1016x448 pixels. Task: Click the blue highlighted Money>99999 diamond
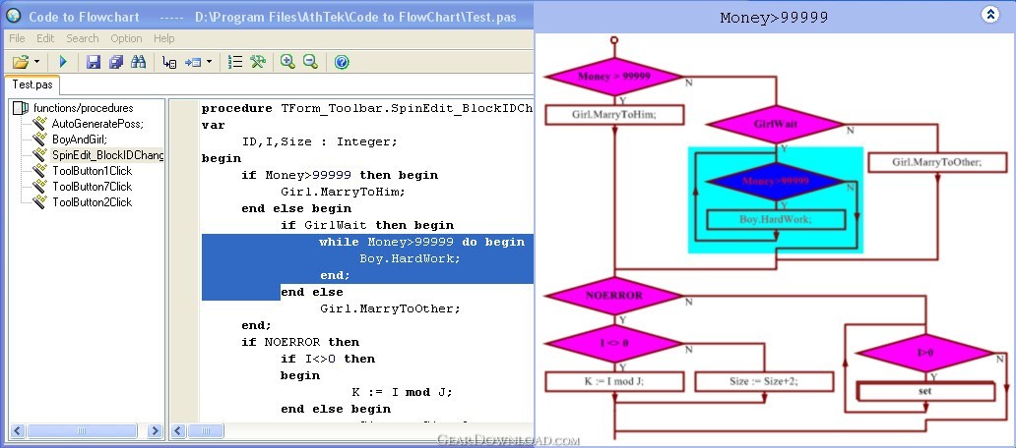point(776,181)
